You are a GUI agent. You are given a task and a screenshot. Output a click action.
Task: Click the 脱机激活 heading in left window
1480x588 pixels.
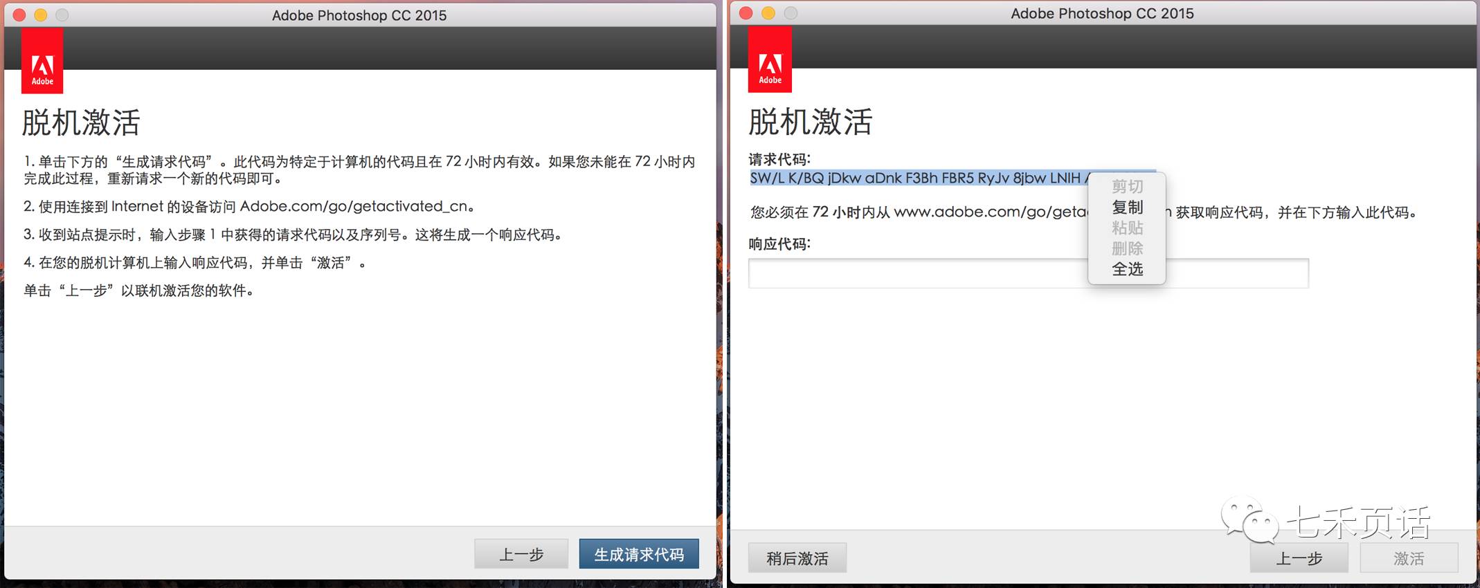[x=82, y=122]
